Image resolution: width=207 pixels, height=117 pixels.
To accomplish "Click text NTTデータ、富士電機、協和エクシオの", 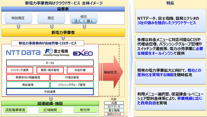I will click(168, 19).
